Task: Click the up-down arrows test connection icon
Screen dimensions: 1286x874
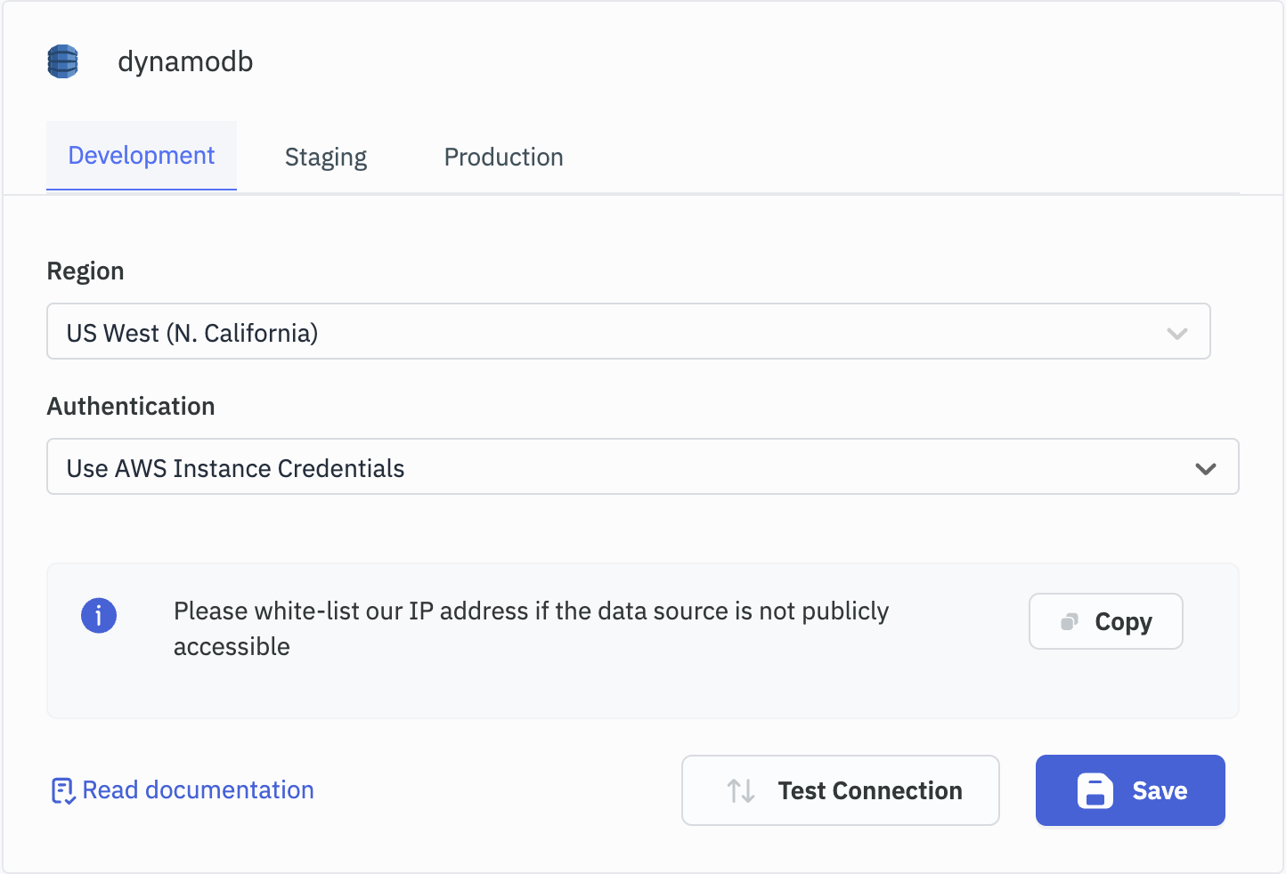Action: pos(741,790)
